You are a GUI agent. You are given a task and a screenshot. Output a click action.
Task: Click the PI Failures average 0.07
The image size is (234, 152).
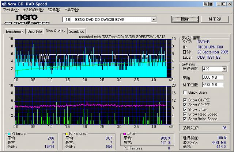109,138
